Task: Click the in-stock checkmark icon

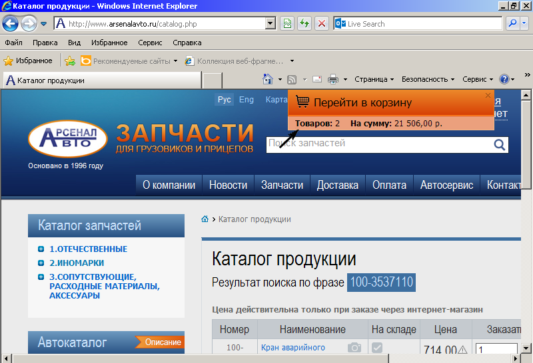Action: tap(377, 348)
